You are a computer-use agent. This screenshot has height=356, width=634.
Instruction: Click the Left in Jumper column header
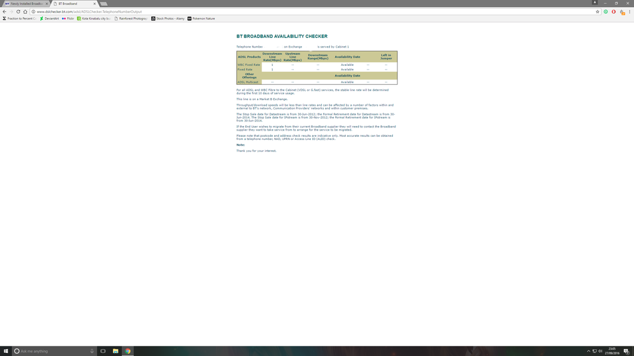[x=386, y=57]
